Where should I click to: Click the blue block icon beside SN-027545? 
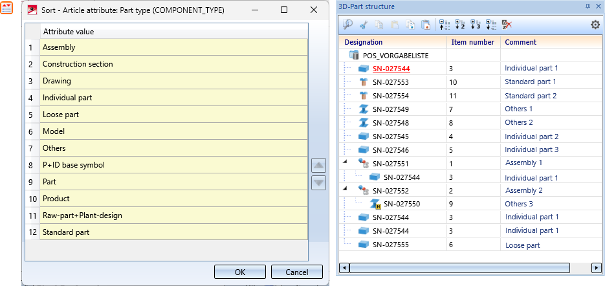(x=364, y=137)
